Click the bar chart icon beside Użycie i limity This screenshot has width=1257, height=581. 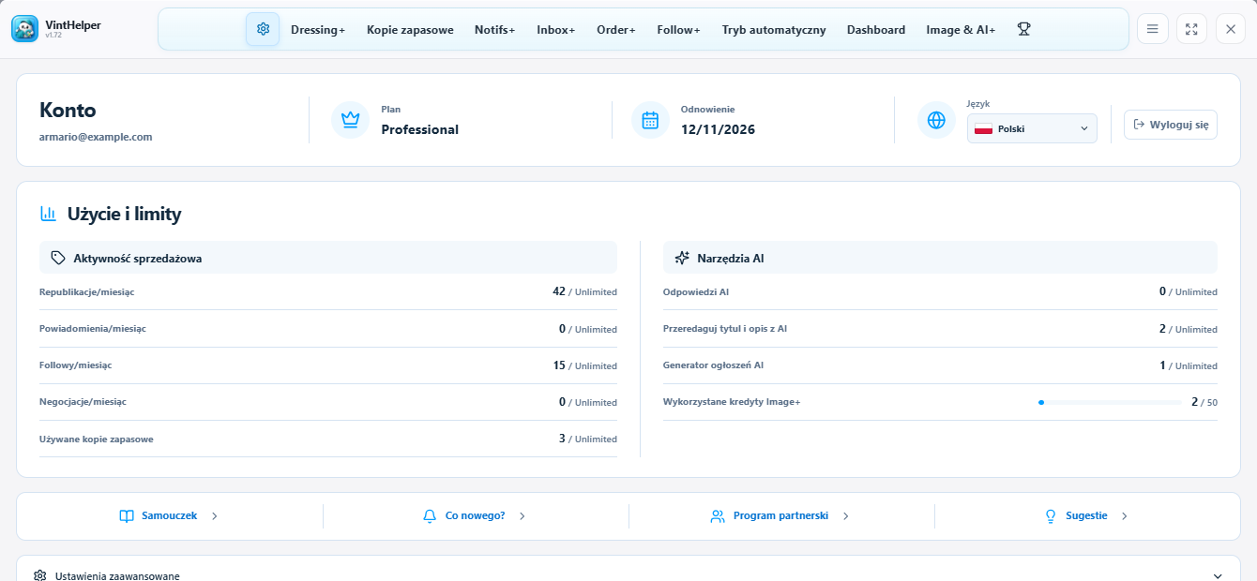(x=48, y=214)
